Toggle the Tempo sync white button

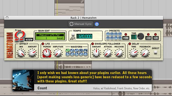click(73, 35)
